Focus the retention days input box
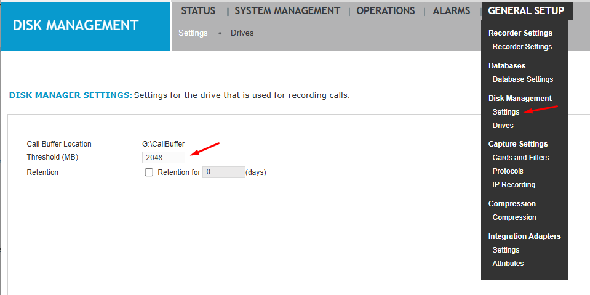 (x=223, y=172)
